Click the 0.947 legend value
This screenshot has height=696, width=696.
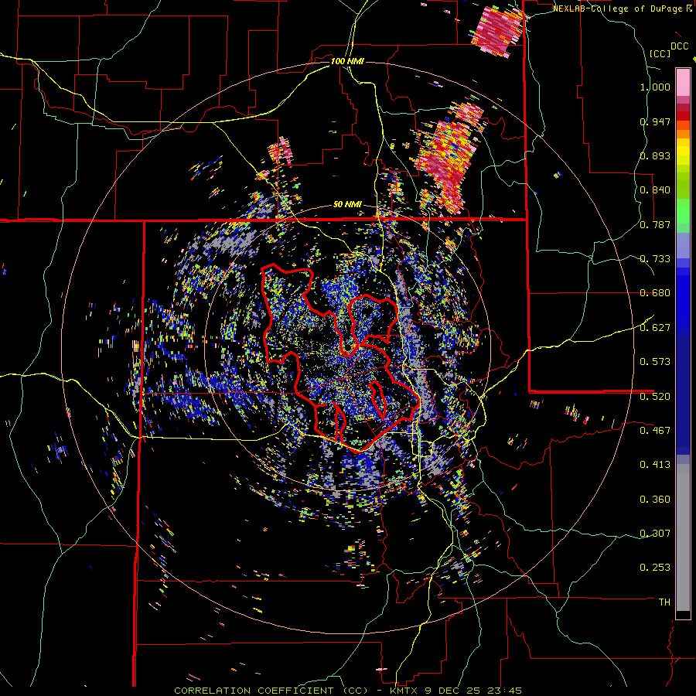pos(655,121)
